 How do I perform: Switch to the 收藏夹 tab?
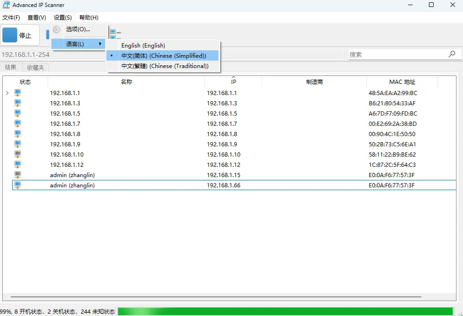pos(35,68)
